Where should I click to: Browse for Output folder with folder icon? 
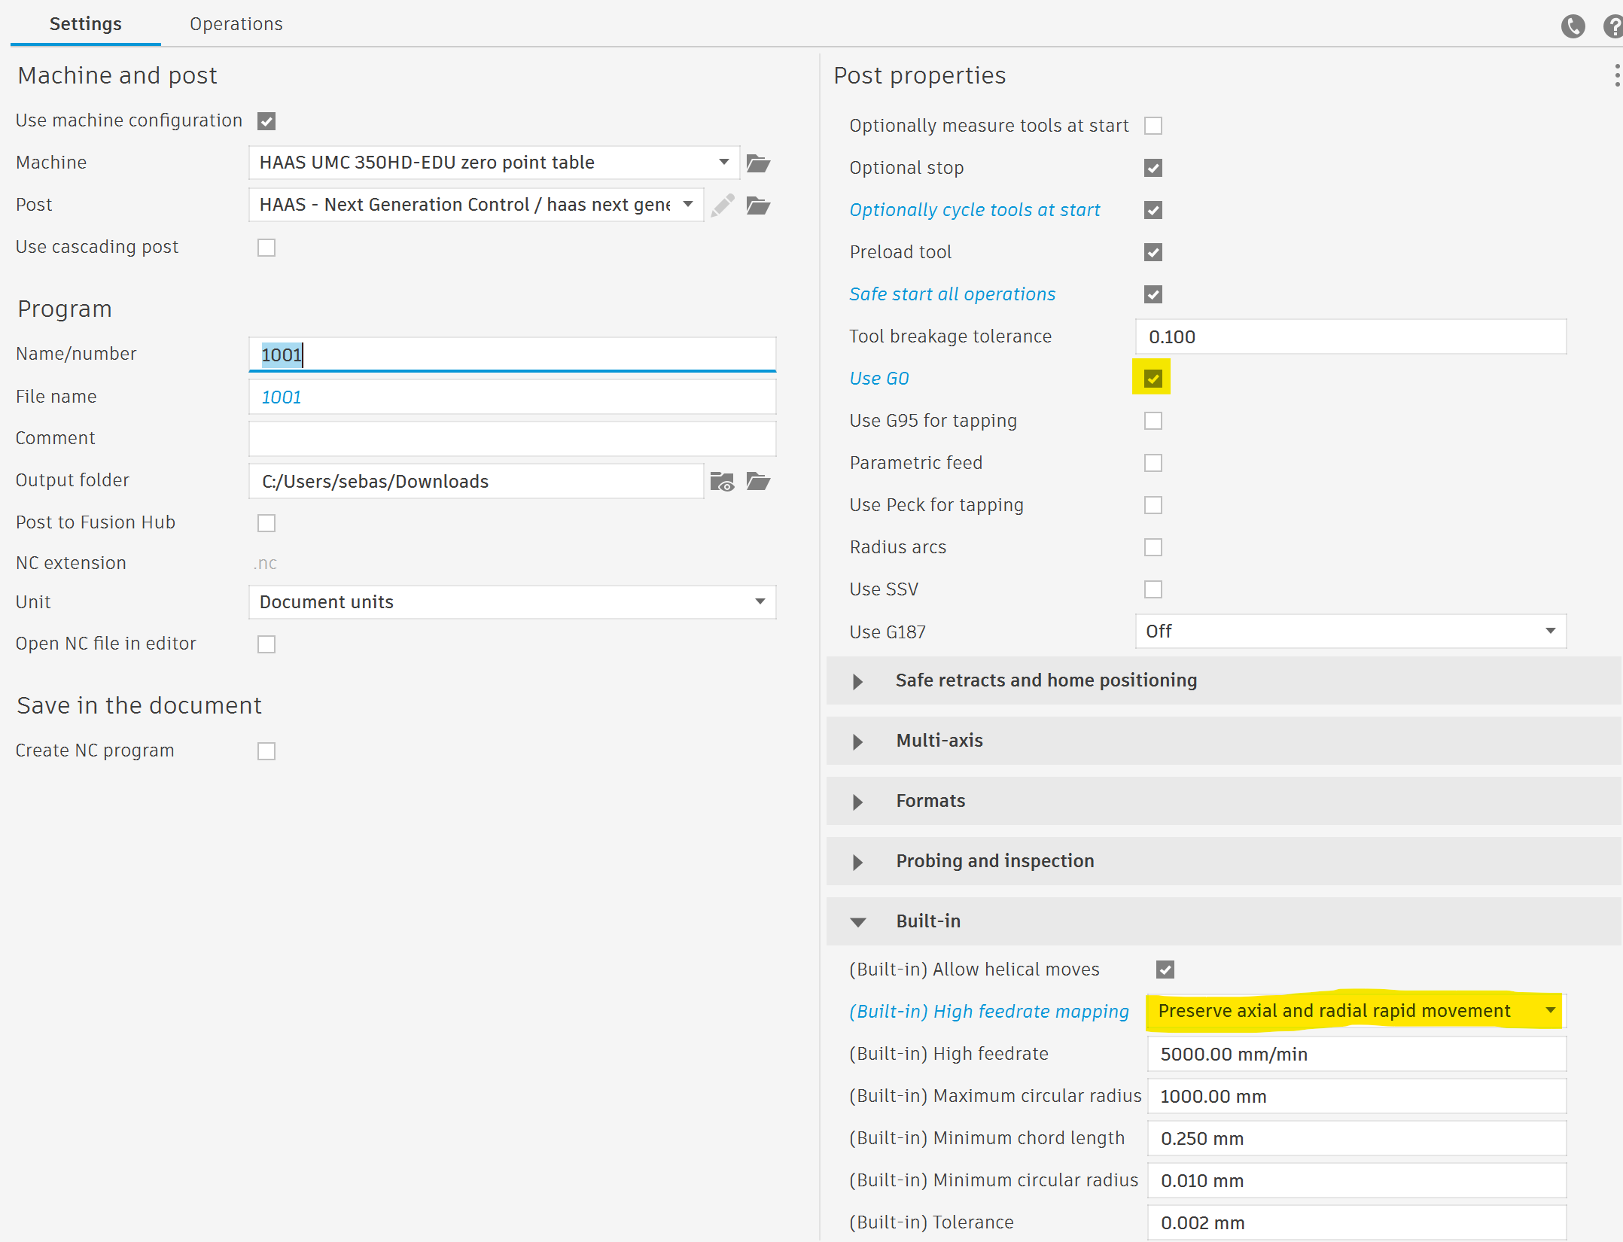coord(758,481)
